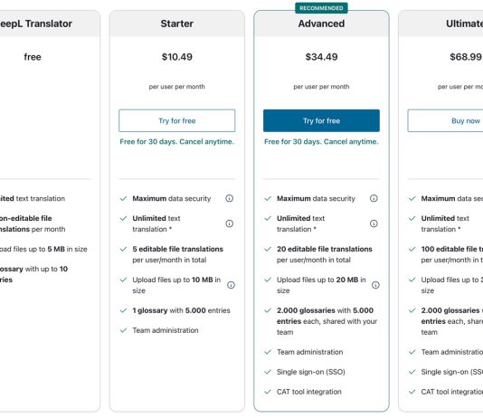
Task: Click Advanced plan Try for free button
Action: tap(321, 120)
